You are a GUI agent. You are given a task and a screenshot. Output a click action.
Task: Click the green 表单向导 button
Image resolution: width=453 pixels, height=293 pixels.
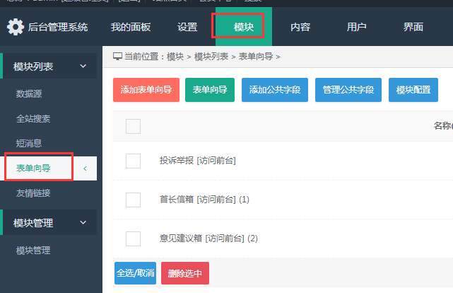click(210, 90)
